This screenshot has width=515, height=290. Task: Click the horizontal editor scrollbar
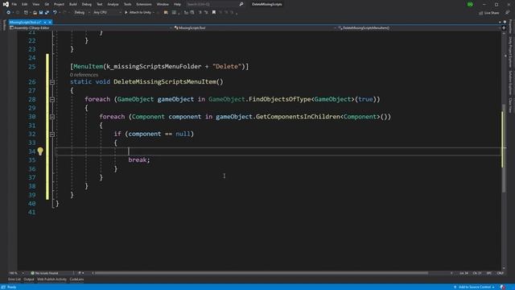click(261, 273)
